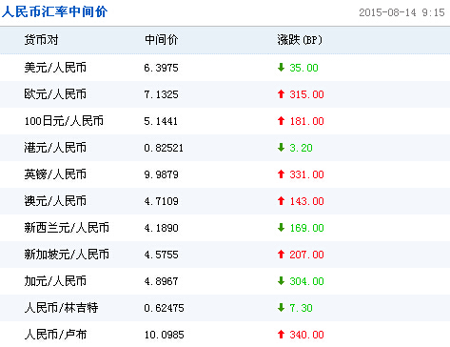Select the 美元/人民币 currency pair
This screenshot has height=347, width=450.
55,68
